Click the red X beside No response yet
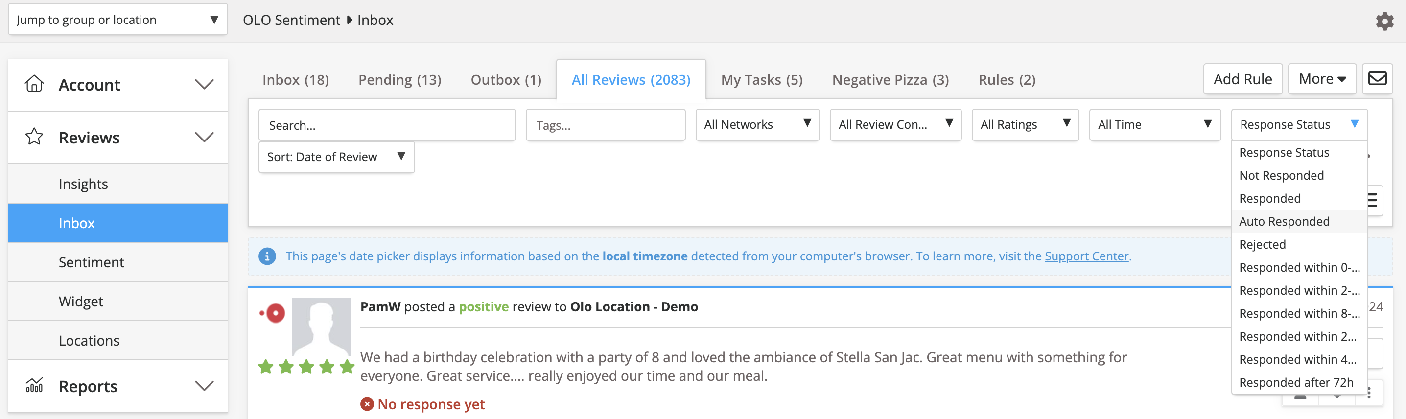1406x419 pixels. coord(367,404)
